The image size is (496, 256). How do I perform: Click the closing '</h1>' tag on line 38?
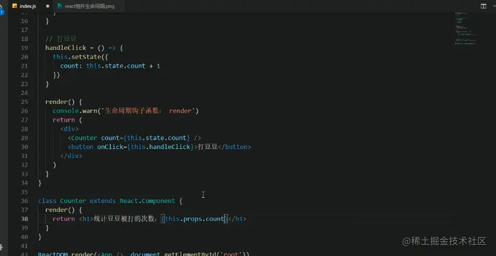tap(237, 219)
